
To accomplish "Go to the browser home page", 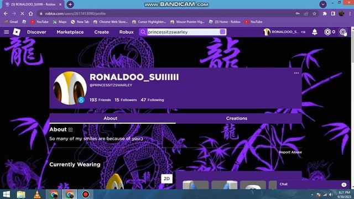I will [31, 13].
